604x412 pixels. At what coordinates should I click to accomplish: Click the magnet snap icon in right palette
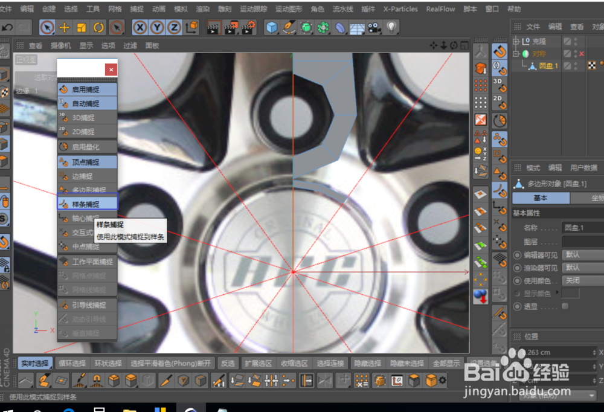pos(500,51)
